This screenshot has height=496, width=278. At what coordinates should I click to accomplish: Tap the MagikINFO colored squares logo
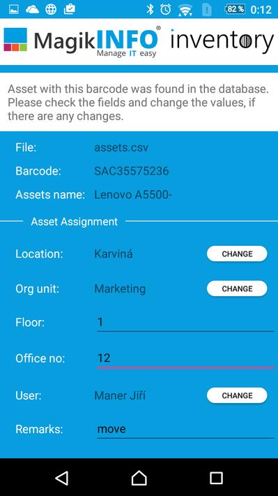[x=15, y=40]
